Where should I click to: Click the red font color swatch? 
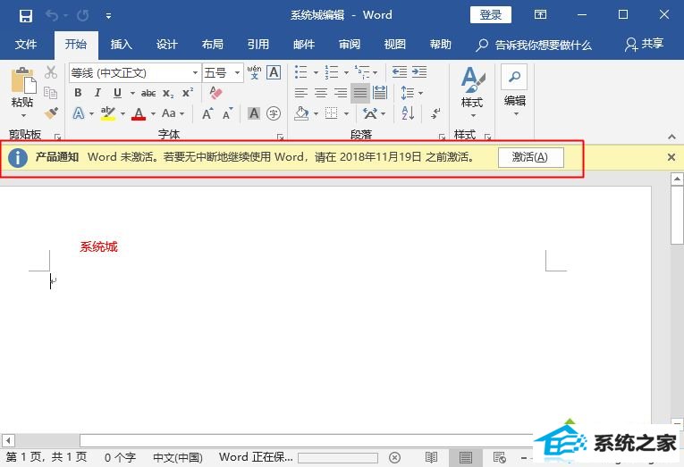click(x=138, y=113)
